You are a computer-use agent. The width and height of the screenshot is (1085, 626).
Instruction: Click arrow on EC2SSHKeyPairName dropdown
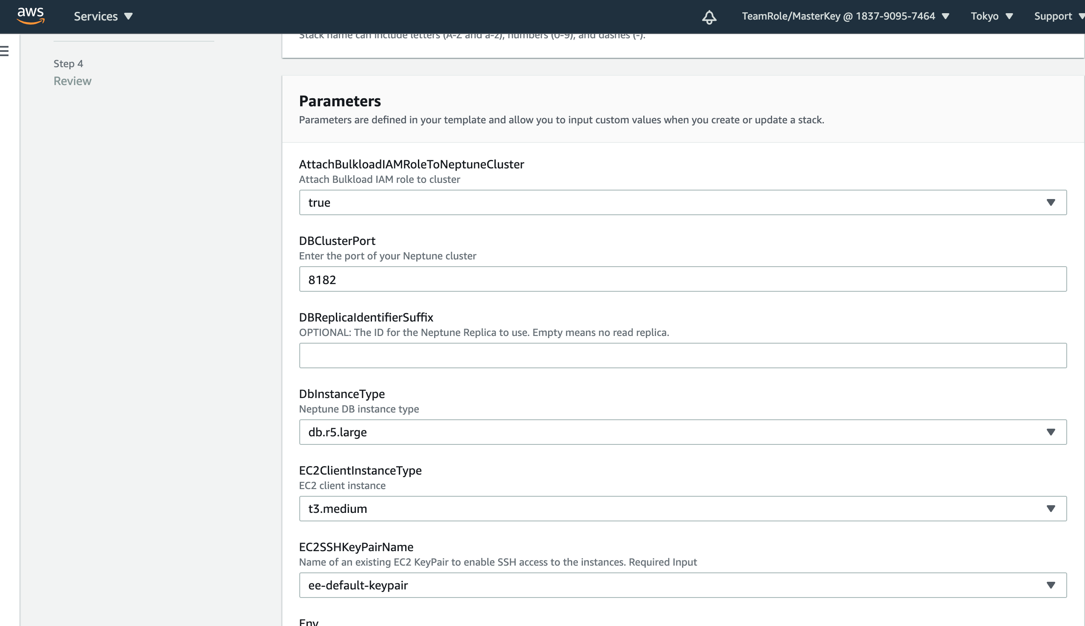(1050, 585)
